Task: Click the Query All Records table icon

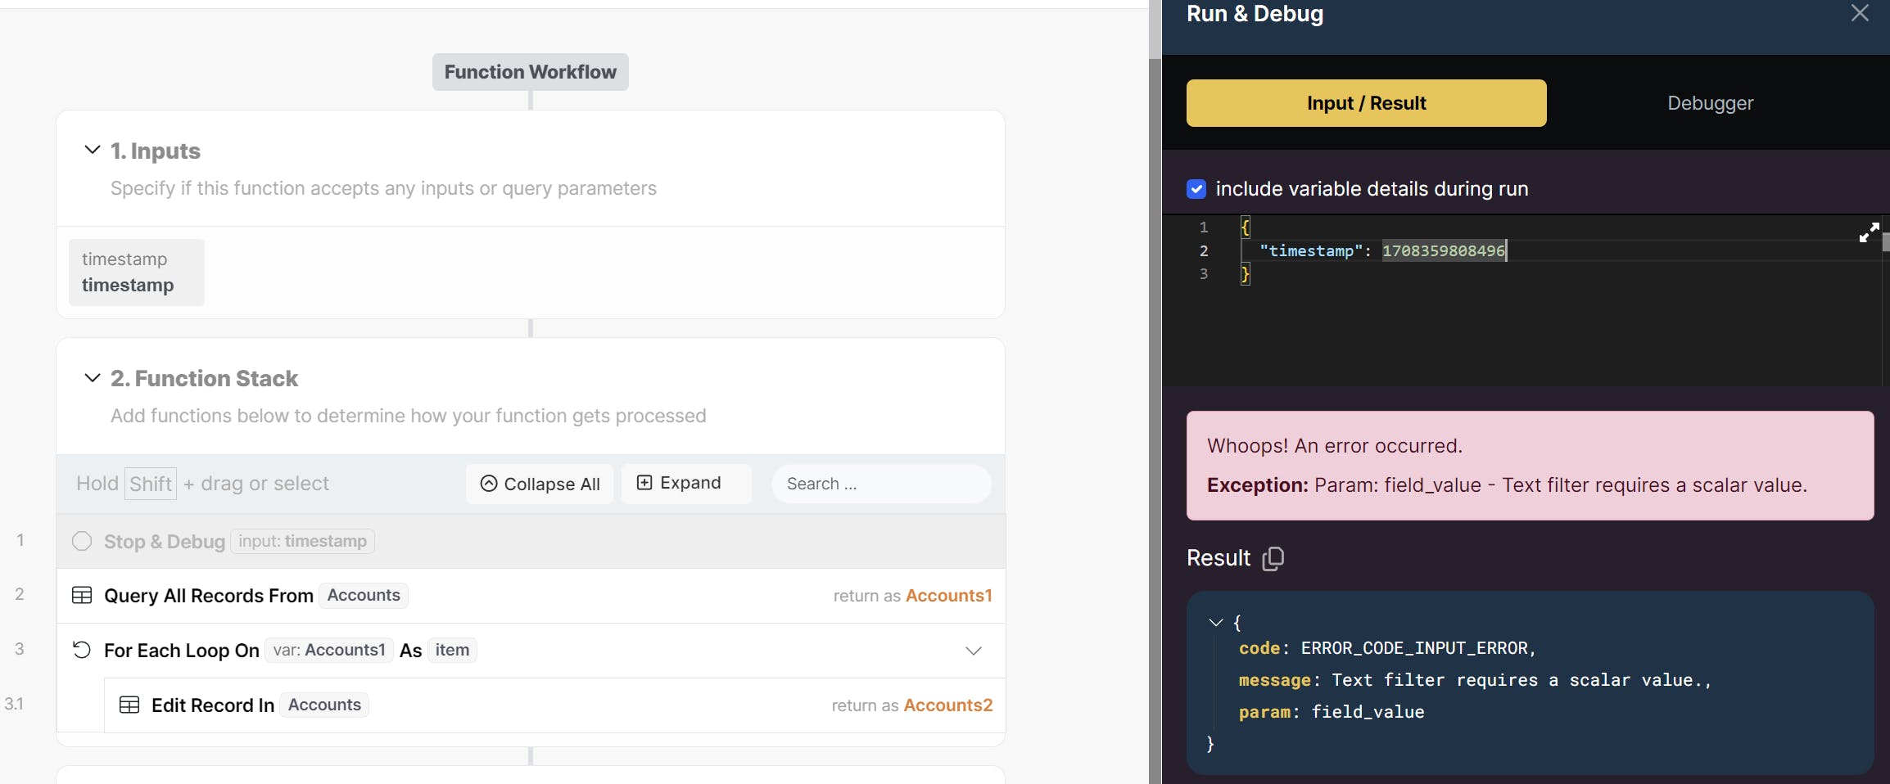Action: pyautogui.click(x=82, y=596)
